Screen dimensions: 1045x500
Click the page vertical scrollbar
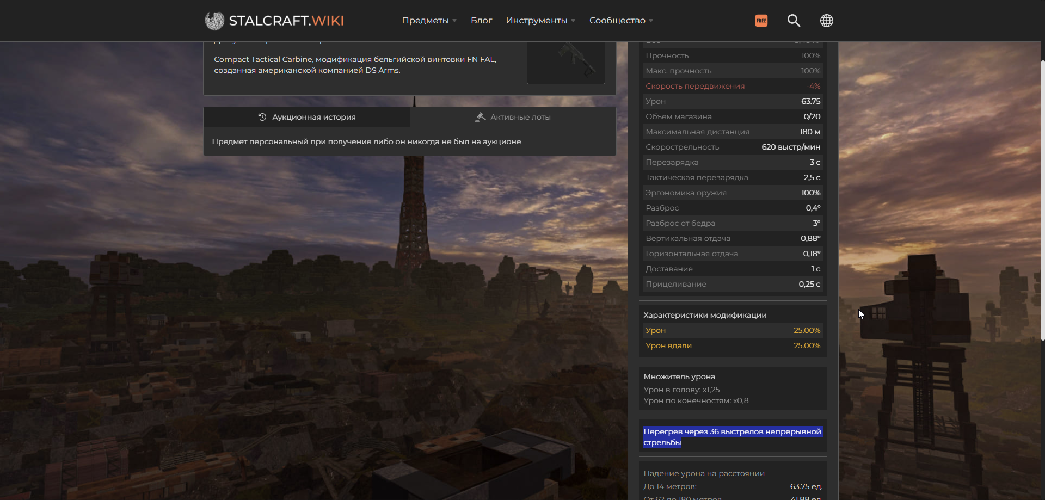click(1042, 200)
